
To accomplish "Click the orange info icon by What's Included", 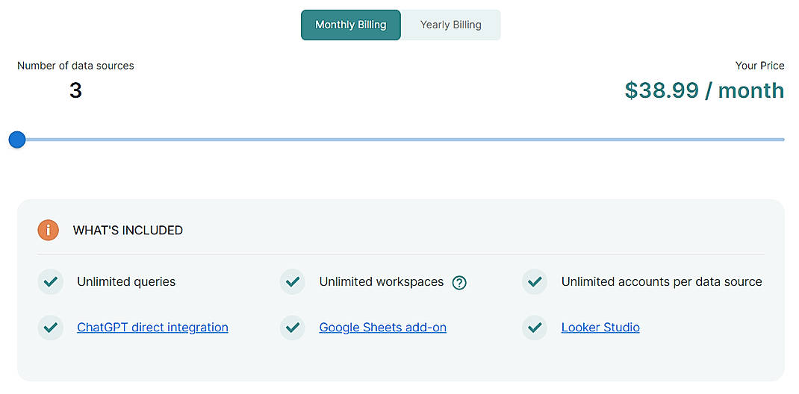I will 49,230.
